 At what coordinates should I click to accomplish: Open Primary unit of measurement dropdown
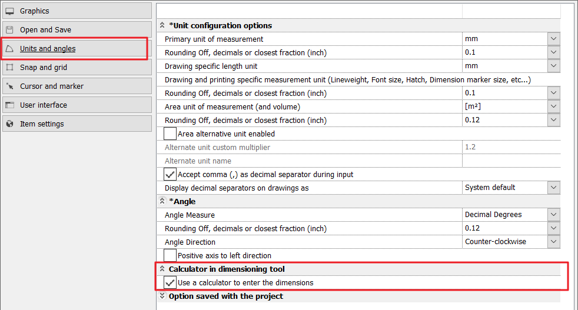[553, 39]
